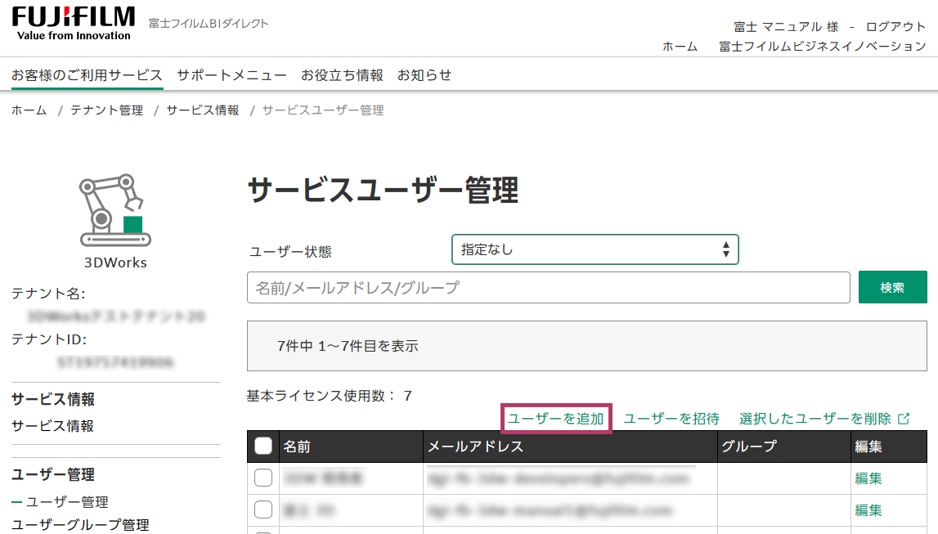Open the お知らせ menu item
938x534 pixels.
click(x=424, y=75)
